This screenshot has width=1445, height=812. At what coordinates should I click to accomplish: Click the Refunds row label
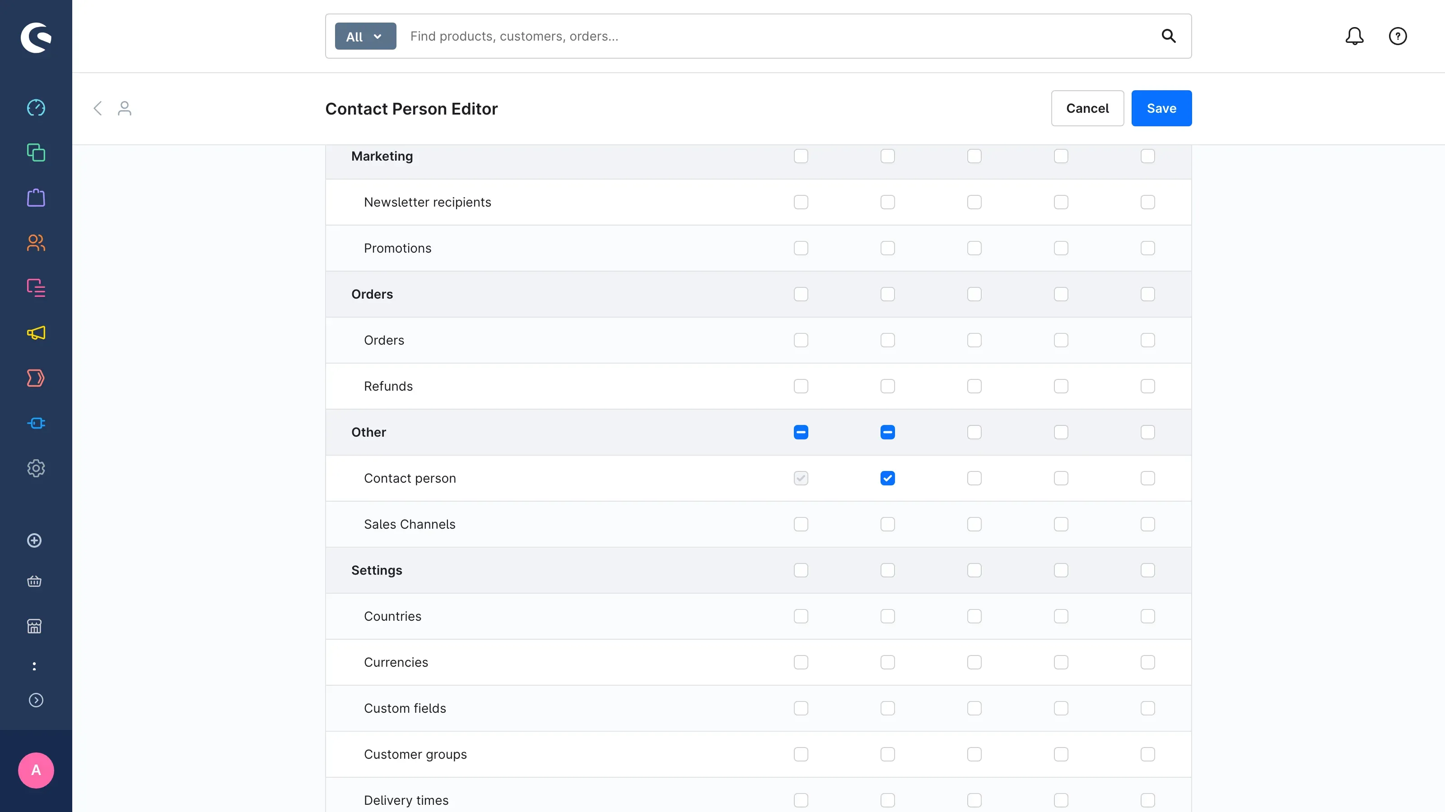click(387, 386)
